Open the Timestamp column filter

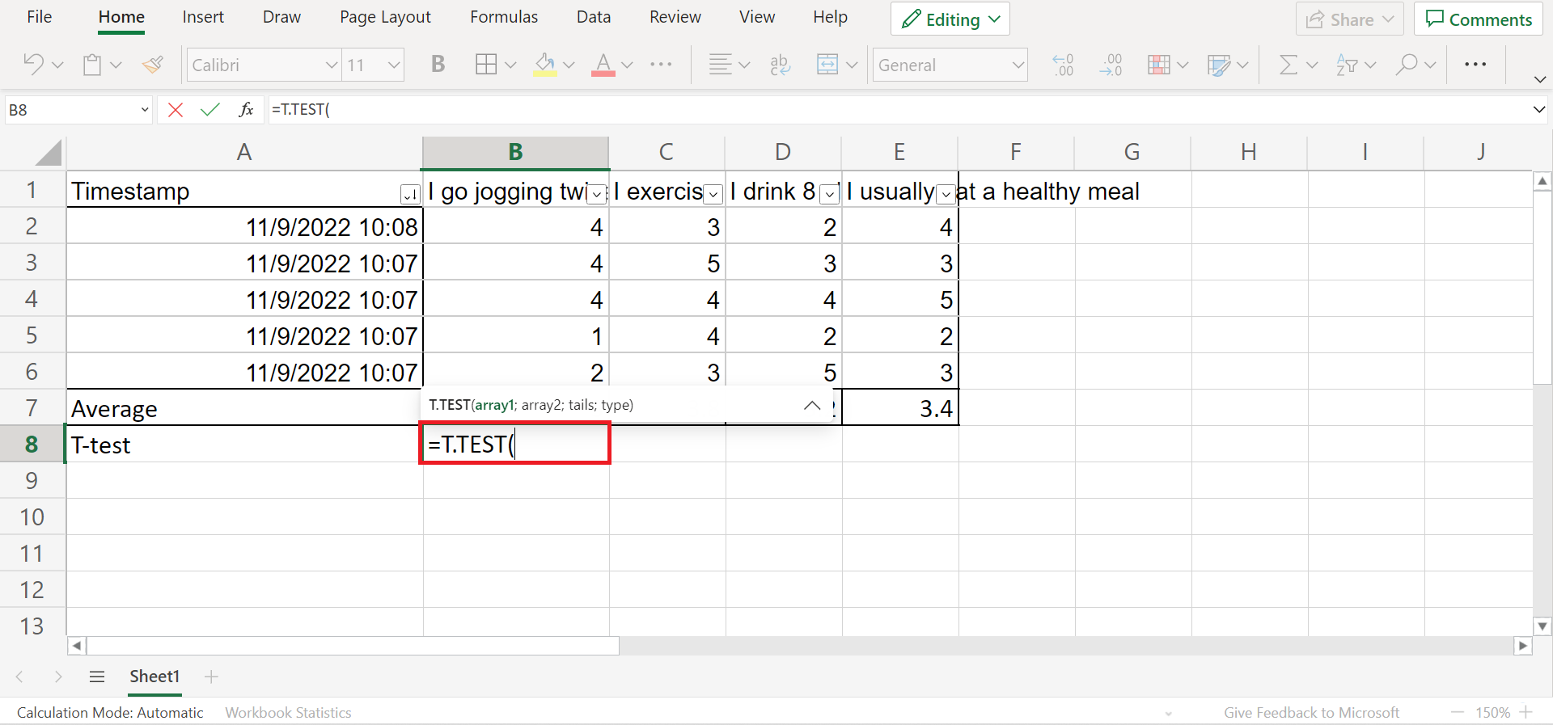point(410,194)
